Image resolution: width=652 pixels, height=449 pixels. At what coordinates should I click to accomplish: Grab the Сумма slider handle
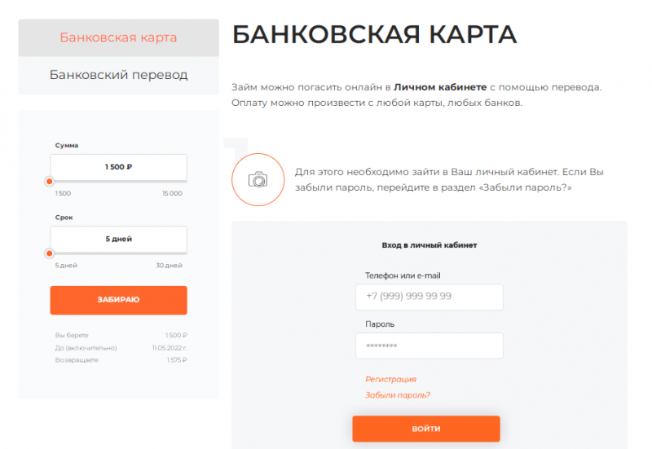(x=50, y=182)
